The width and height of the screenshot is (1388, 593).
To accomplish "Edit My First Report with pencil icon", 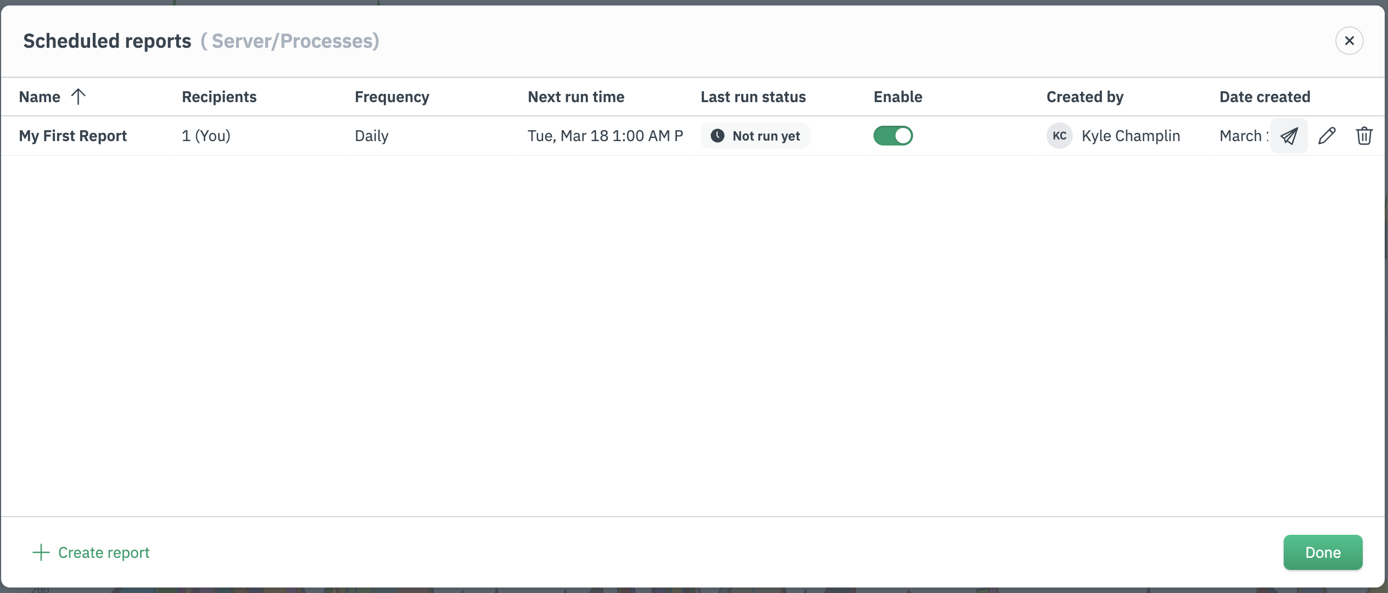I will (1327, 136).
